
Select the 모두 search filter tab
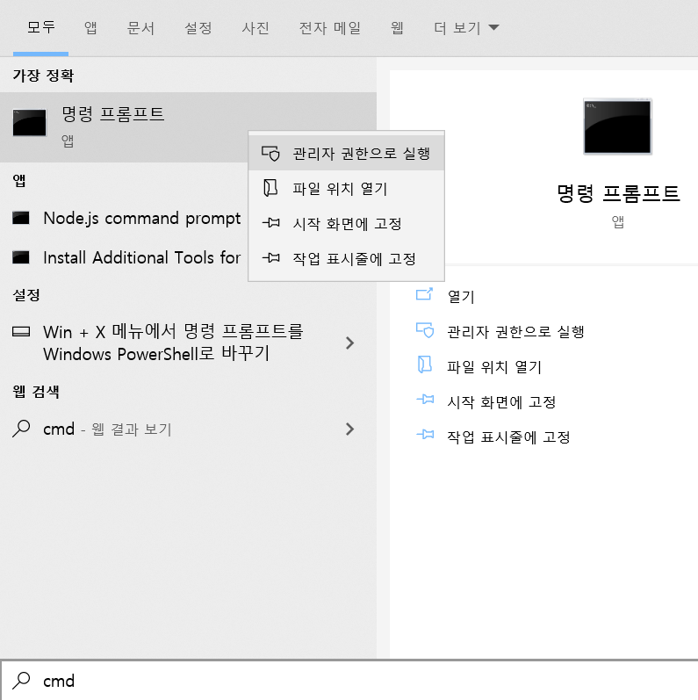(x=40, y=28)
